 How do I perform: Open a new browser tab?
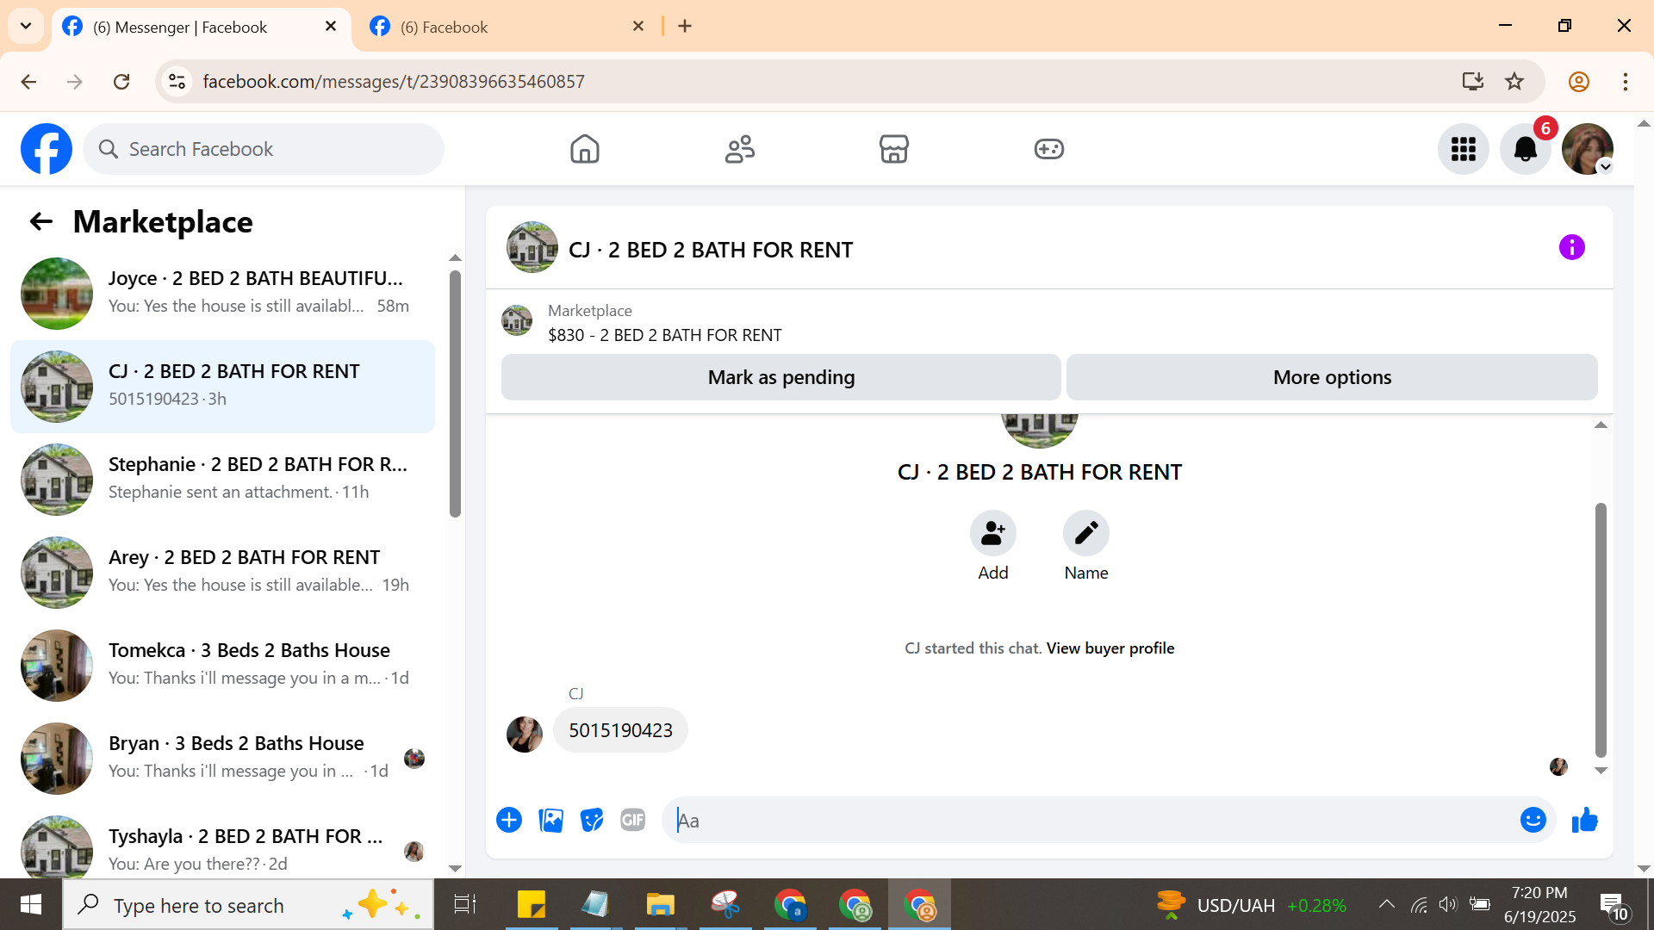click(685, 27)
